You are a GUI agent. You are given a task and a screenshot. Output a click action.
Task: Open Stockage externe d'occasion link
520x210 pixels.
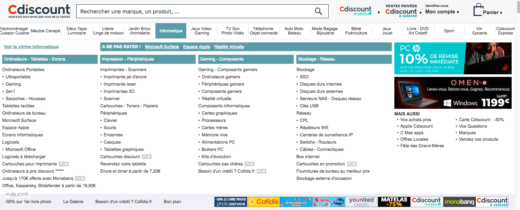324,178
